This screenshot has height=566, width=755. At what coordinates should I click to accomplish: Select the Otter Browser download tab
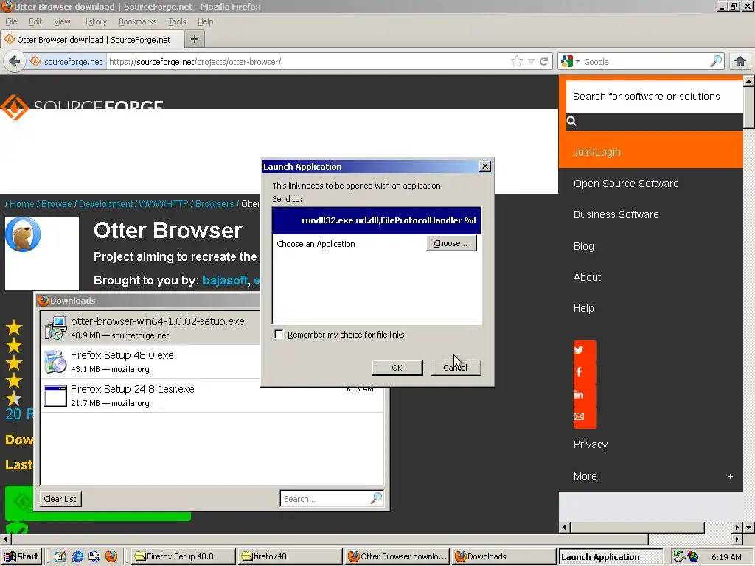click(91, 40)
